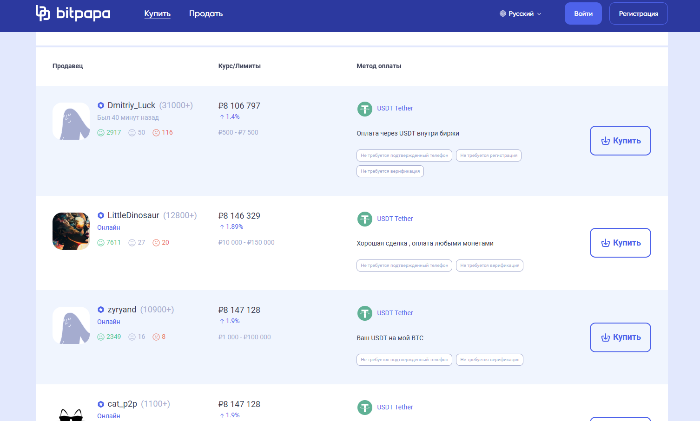Click text Оплата через USDT внутри биржи

click(408, 133)
